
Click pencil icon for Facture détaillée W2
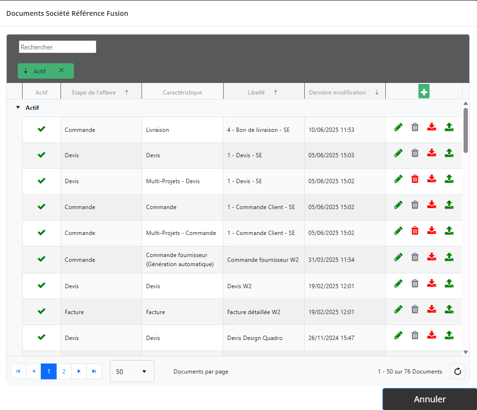click(398, 309)
